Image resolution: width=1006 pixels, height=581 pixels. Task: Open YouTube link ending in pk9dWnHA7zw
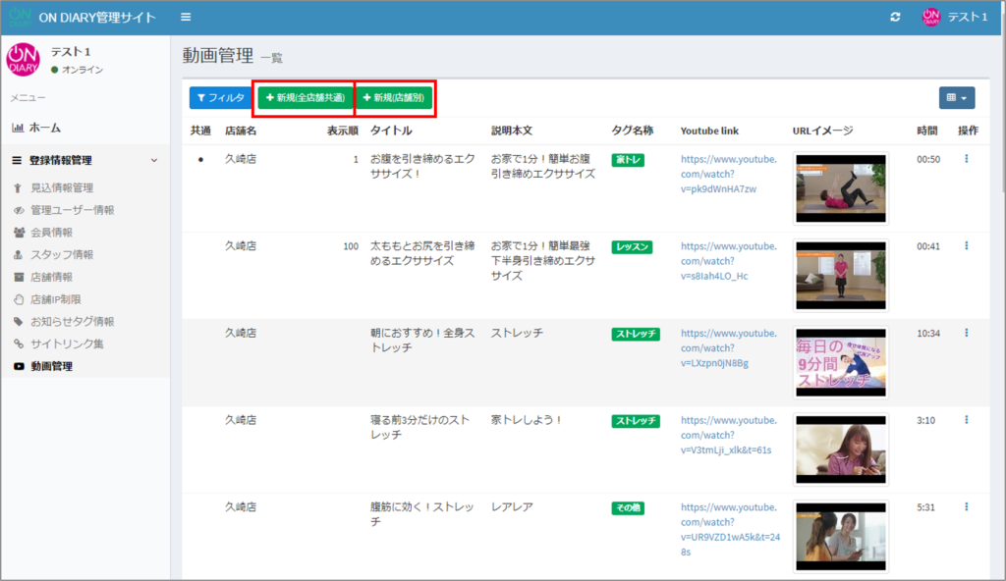pos(728,174)
